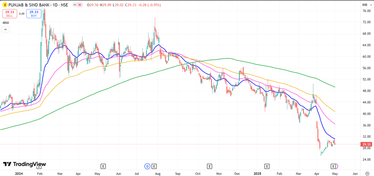Click the O29.50 open value
The image size is (374, 176).
(92, 5)
